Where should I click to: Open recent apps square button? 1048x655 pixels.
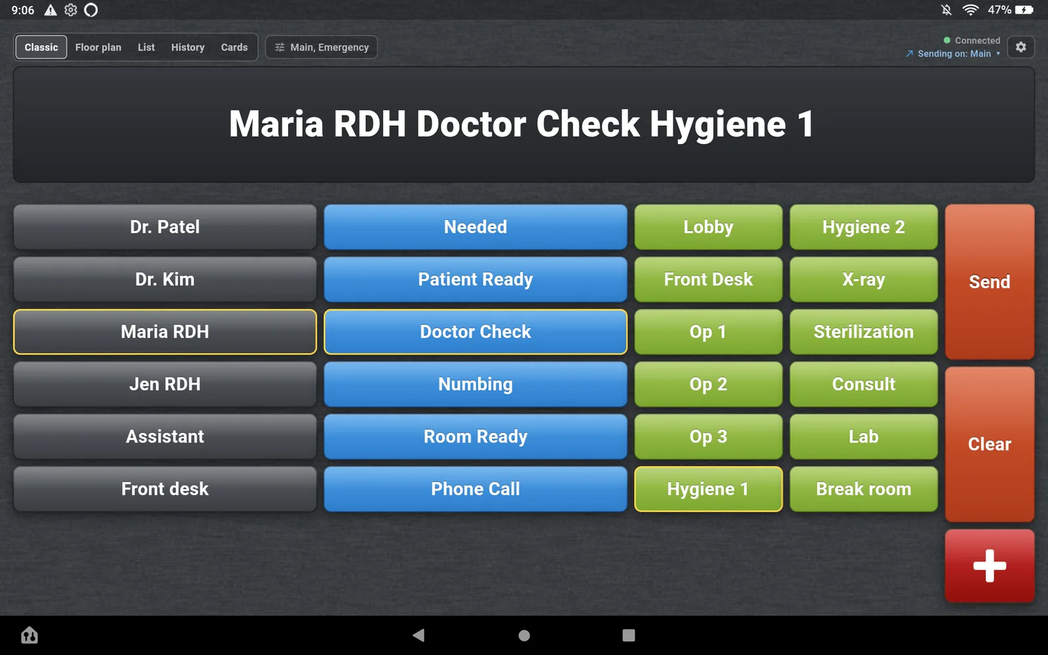point(629,635)
